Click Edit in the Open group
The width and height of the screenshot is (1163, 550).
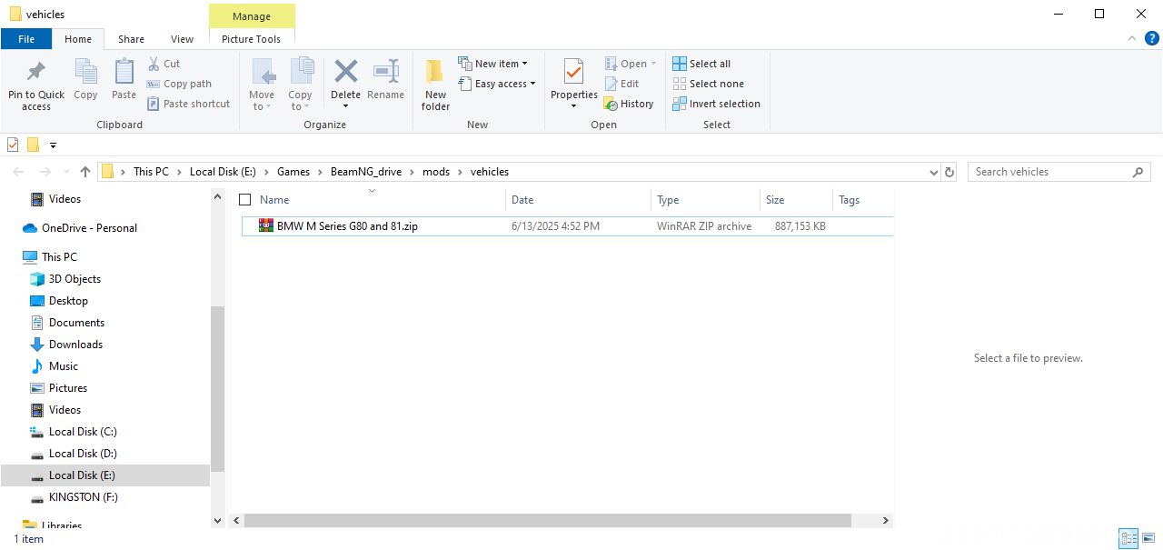tap(622, 84)
